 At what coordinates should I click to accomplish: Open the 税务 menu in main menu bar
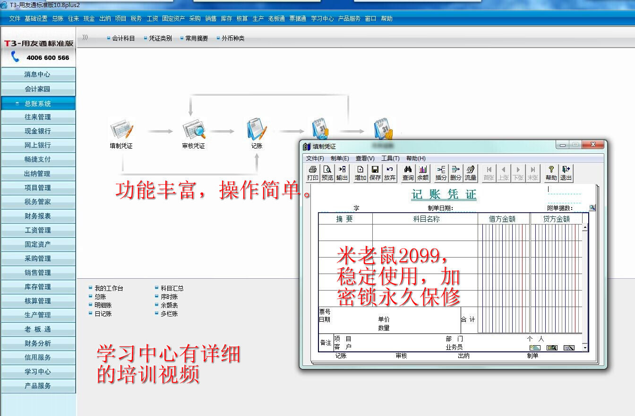[x=136, y=19]
